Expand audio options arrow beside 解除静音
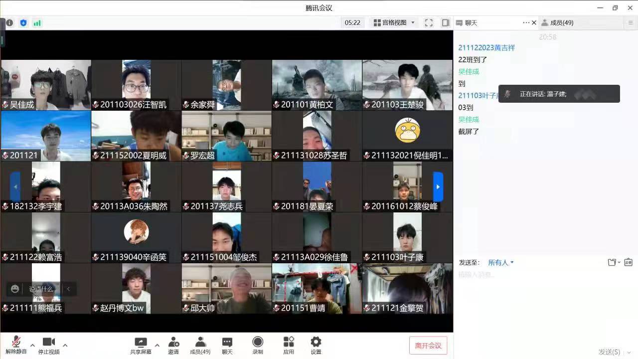This screenshot has height=359, width=638. coord(32,345)
